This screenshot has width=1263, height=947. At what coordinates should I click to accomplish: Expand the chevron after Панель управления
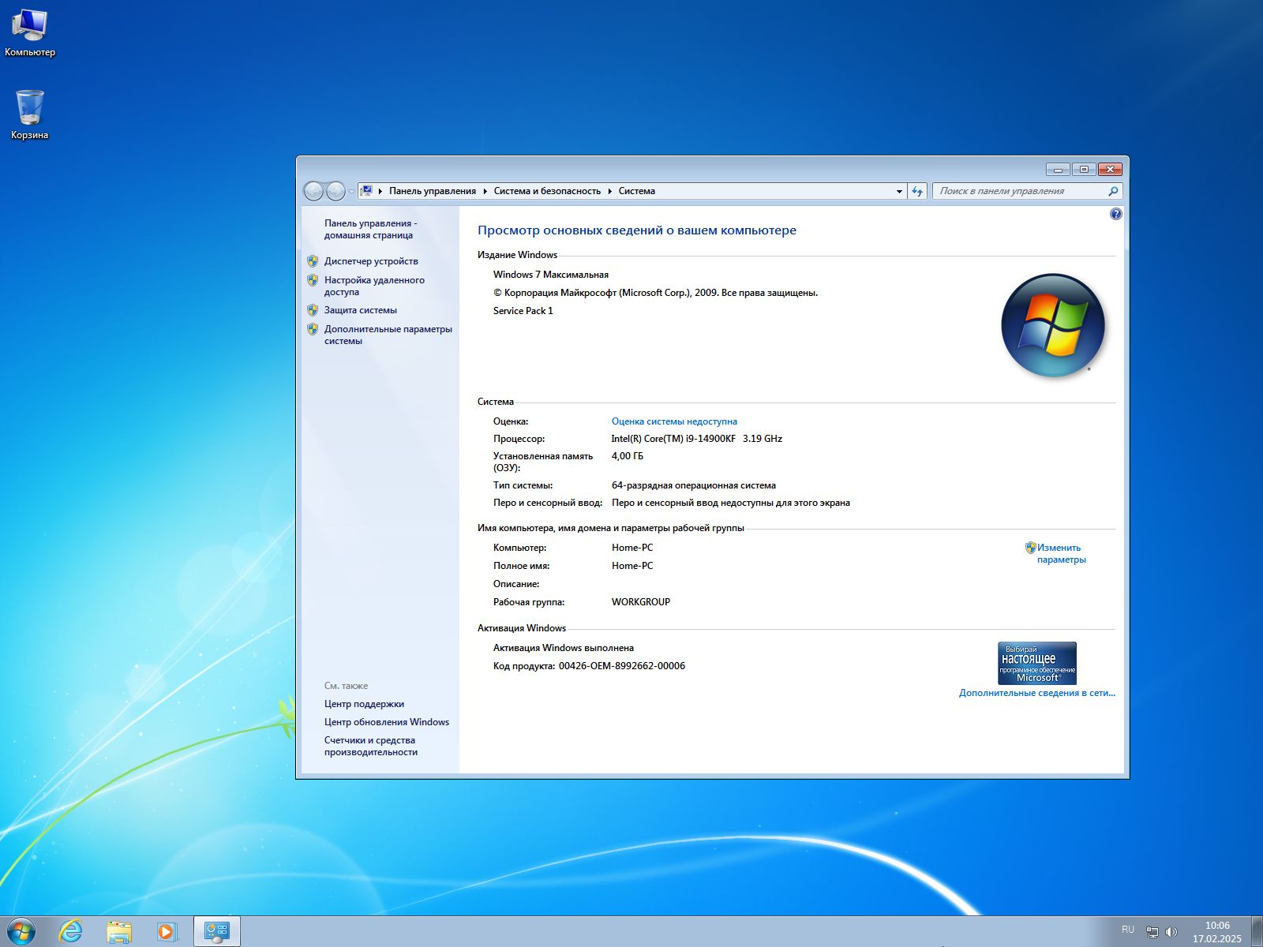[485, 190]
